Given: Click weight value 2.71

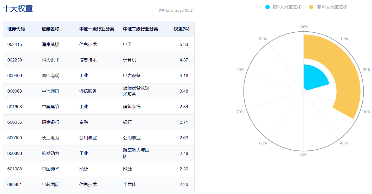Looking at the screenshot, I should click(184, 122).
